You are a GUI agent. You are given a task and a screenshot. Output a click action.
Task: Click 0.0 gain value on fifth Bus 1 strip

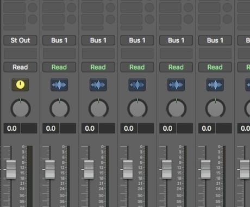207,129
